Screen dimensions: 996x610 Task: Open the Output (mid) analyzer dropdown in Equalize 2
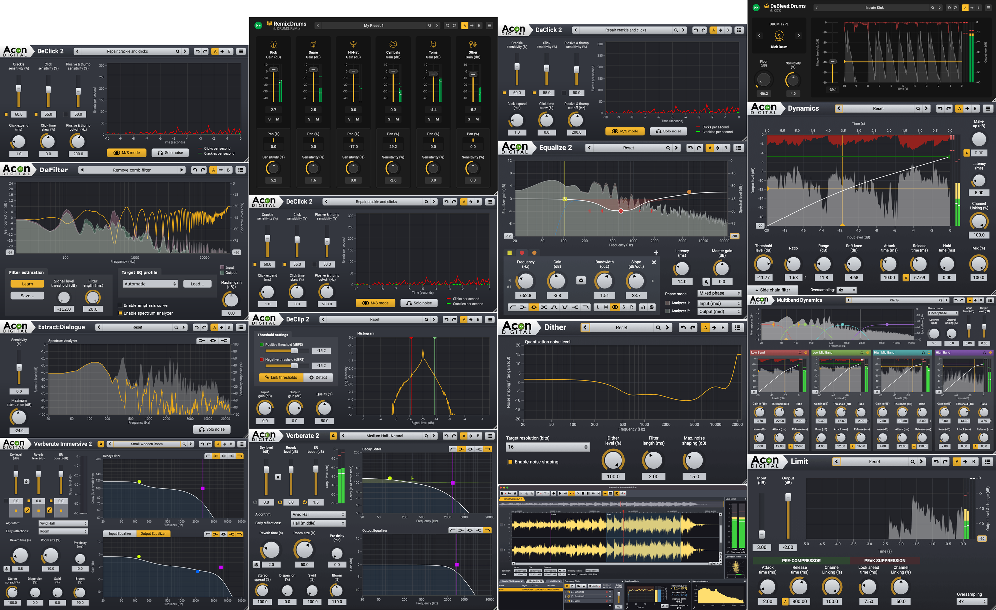click(719, 312)
